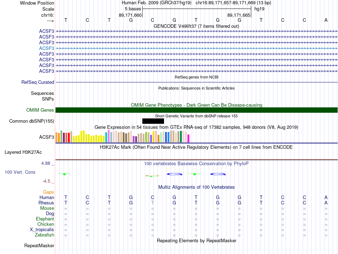The height and width of the screenshot is (254, 338).
Task: Click the "RepeatMasker" track label
Action: pyautogui.click(x=39, y=245)
